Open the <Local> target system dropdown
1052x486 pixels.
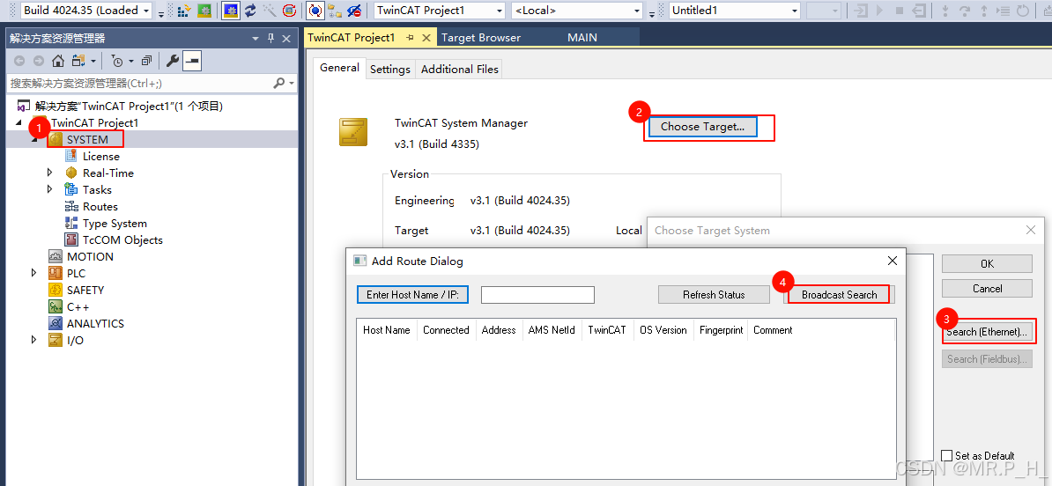pos(637,11)
